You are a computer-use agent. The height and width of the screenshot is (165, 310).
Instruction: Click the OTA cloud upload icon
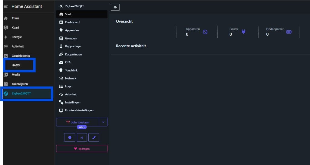[61, 62]
